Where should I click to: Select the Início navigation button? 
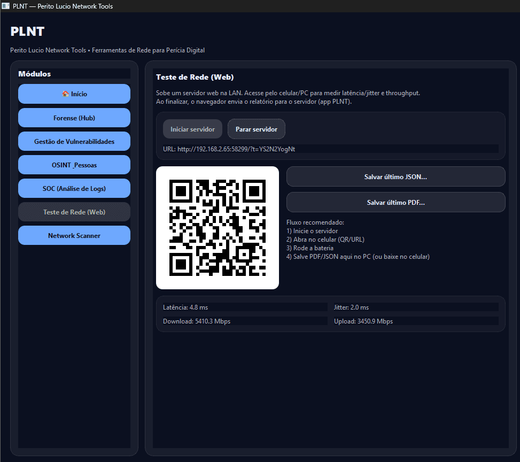coord(74,94)
